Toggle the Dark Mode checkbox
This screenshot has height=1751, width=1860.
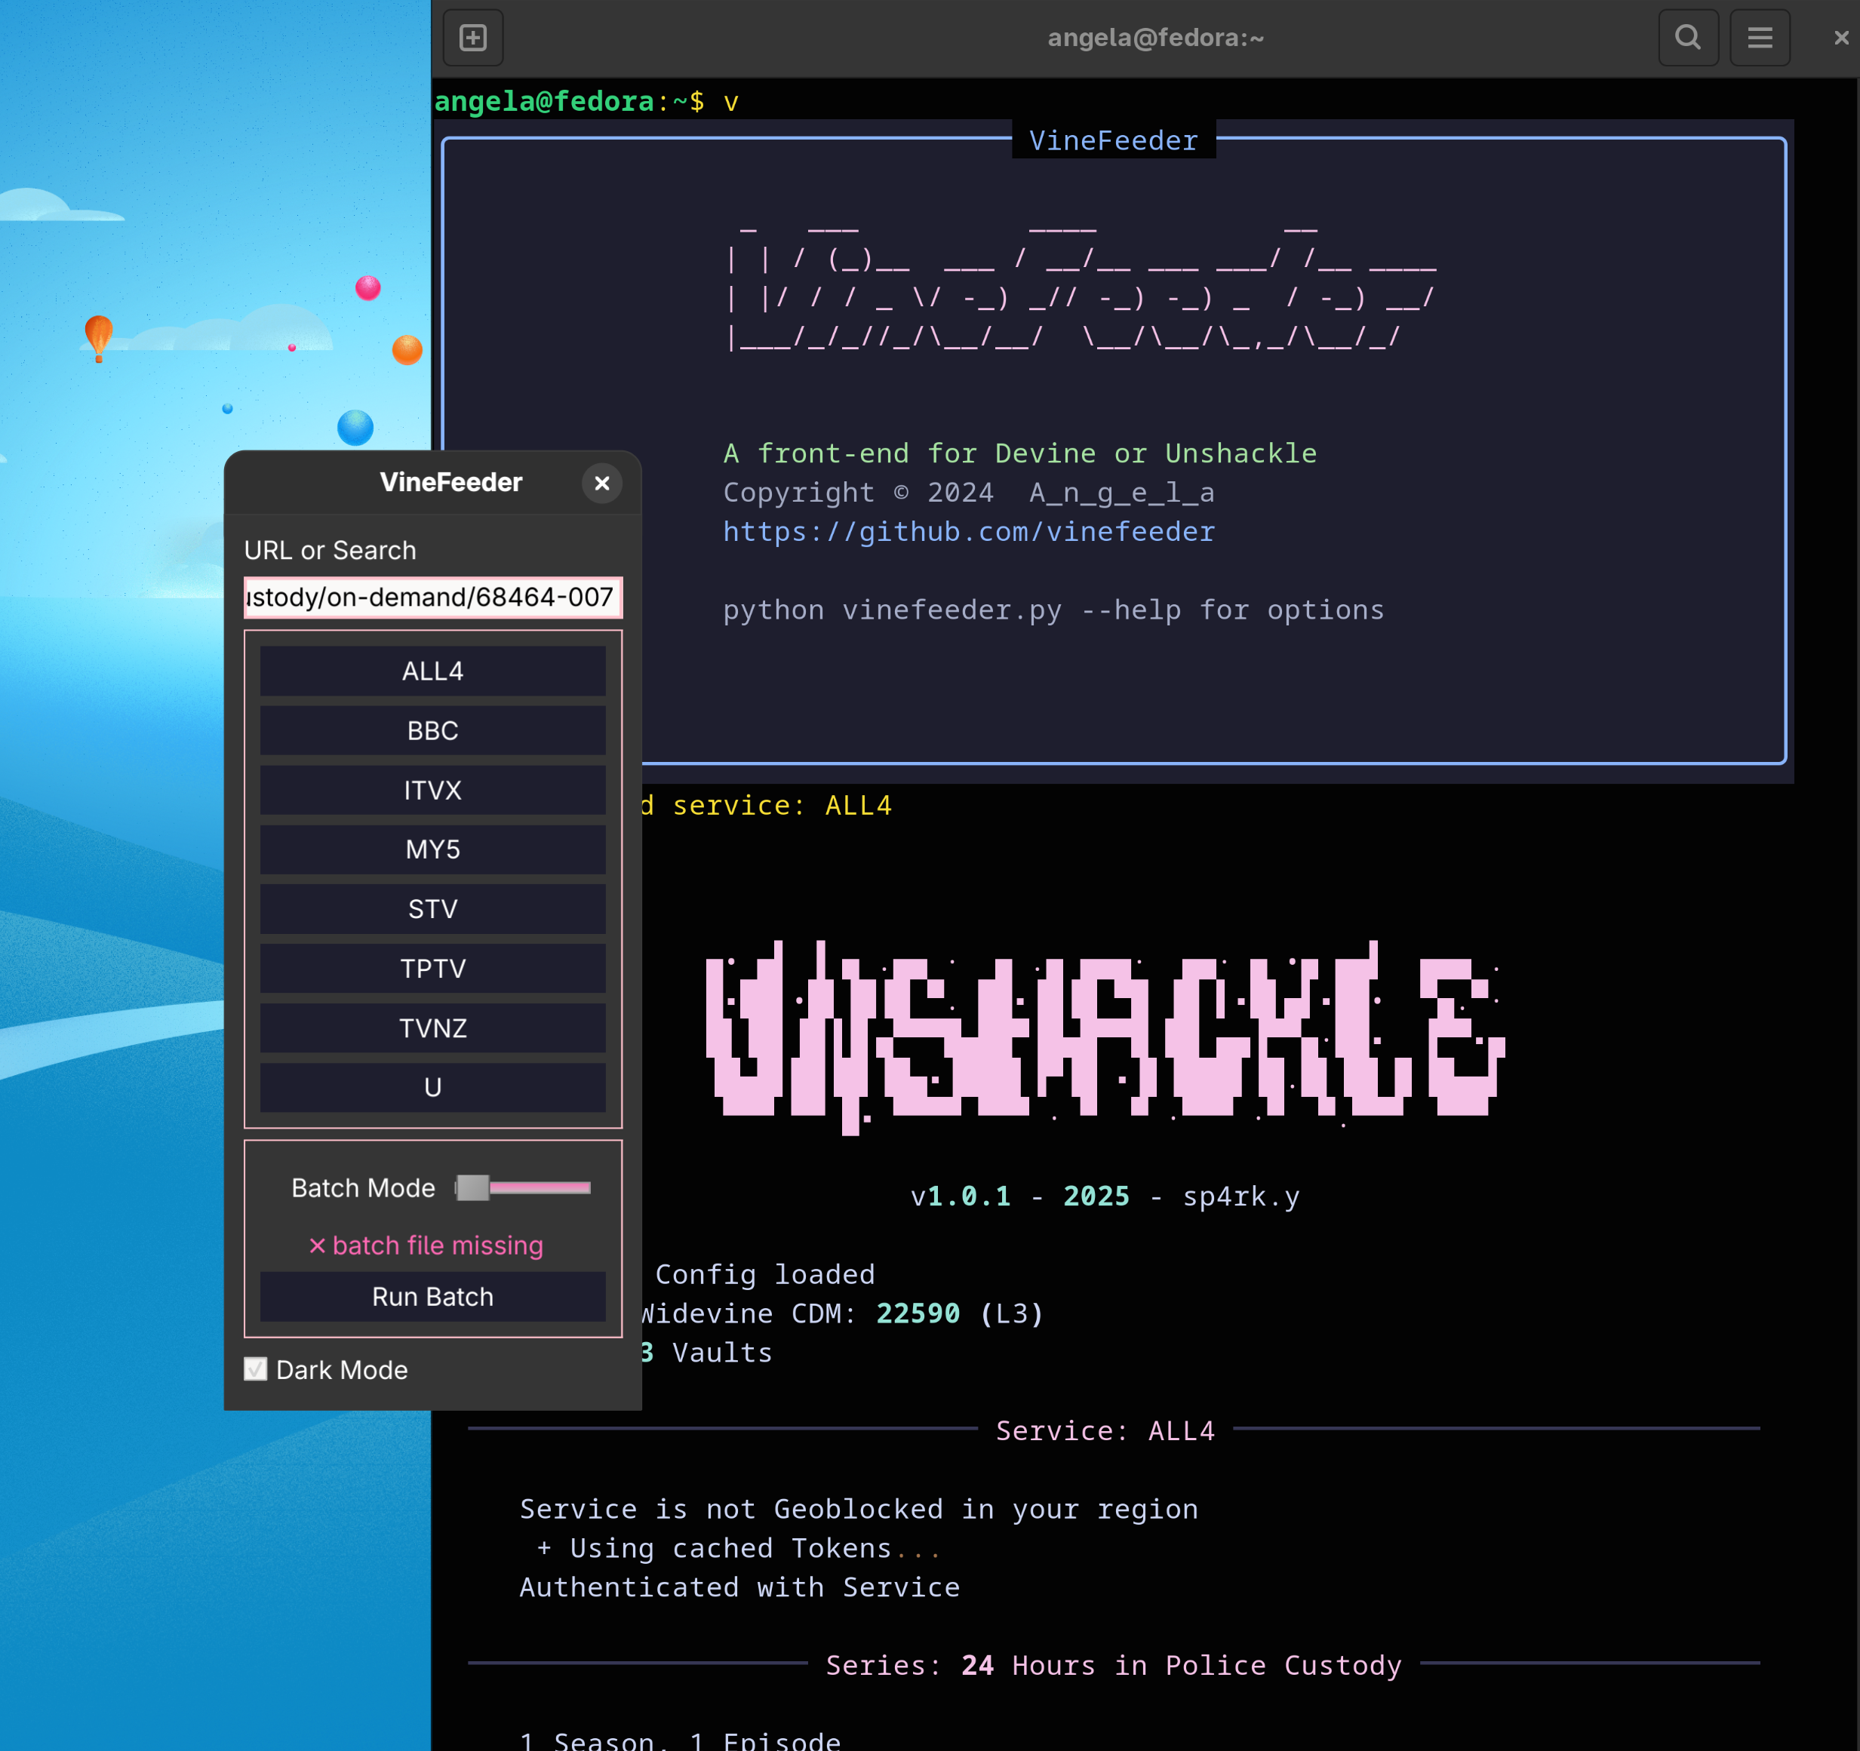(256, 1369)
